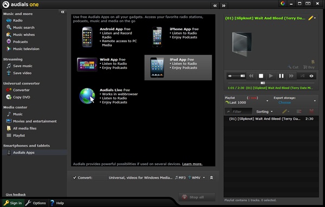325x207 pixels.
Task: Click the Give feedback link
Action: click(16, 195)
